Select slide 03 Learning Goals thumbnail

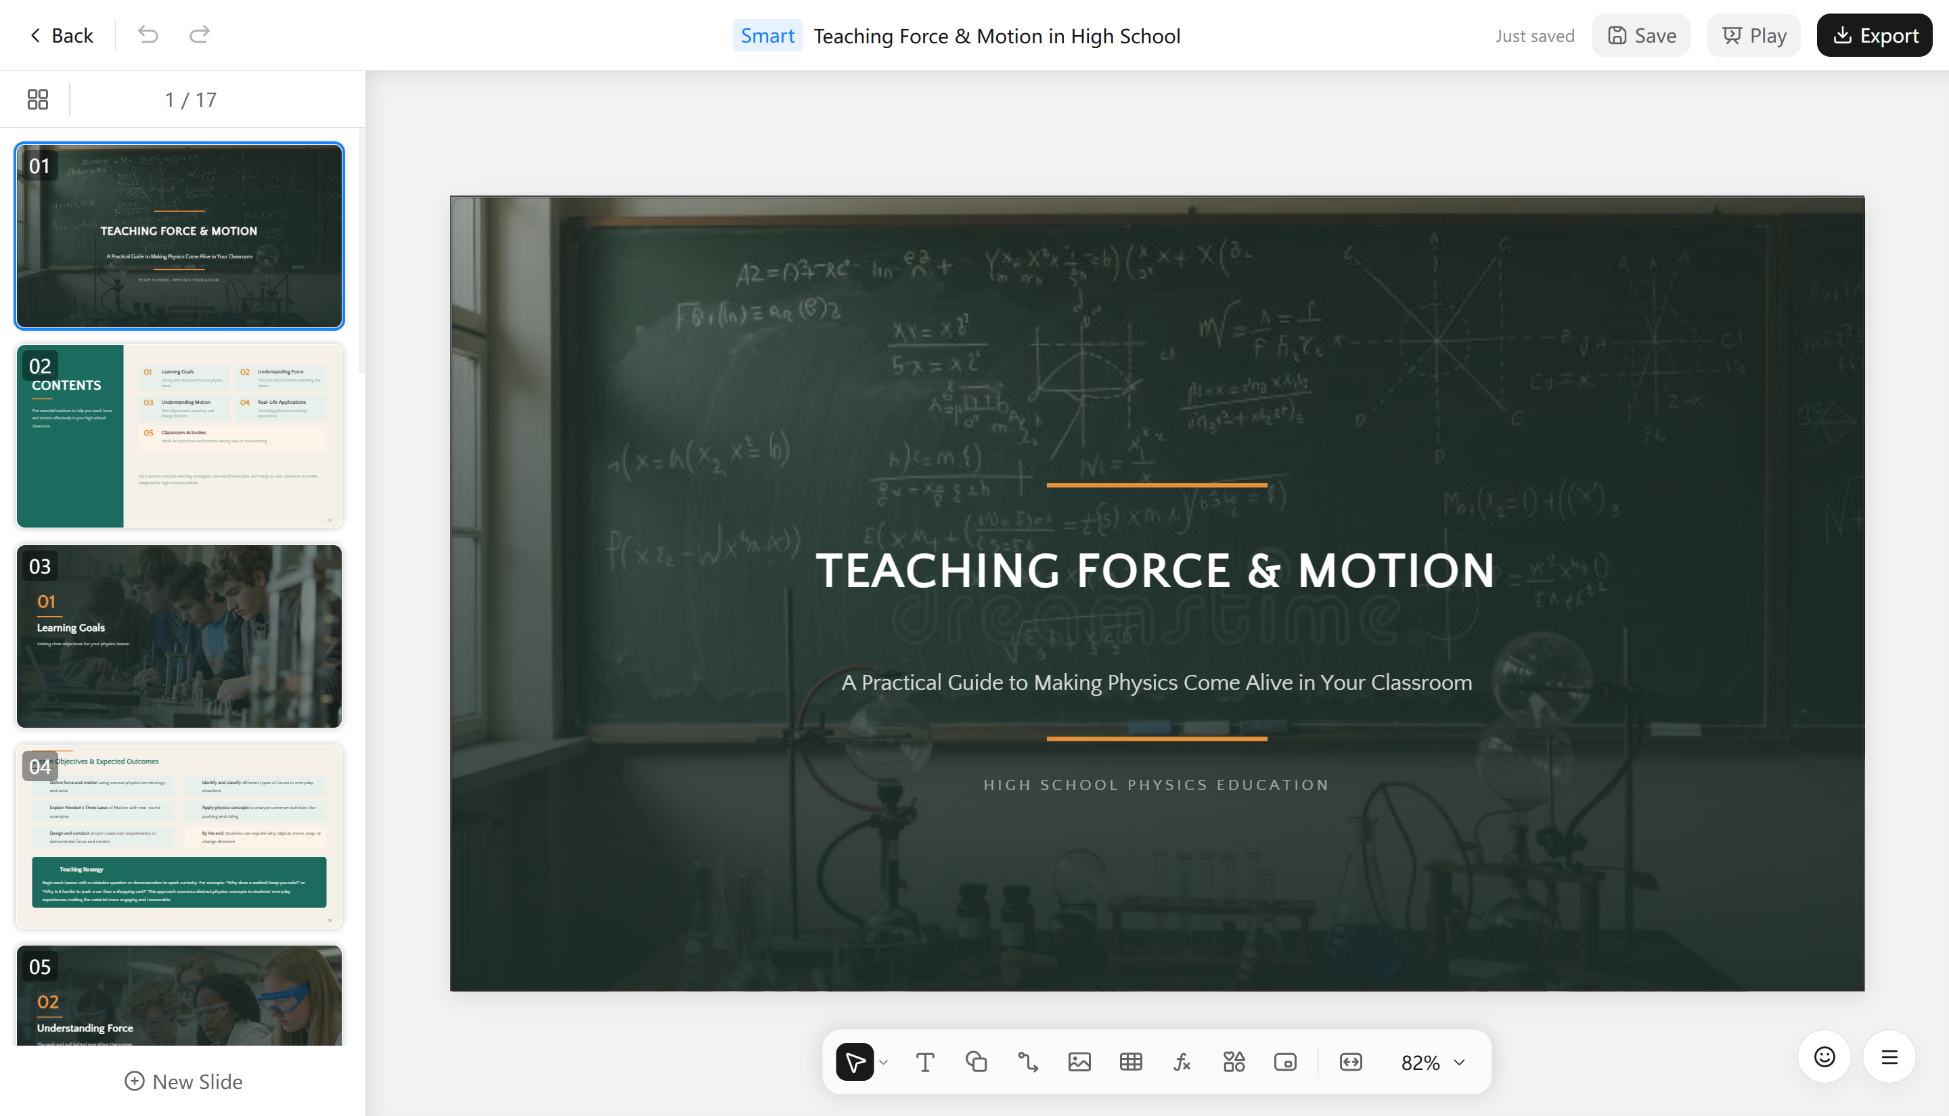(x=179, y=636)
